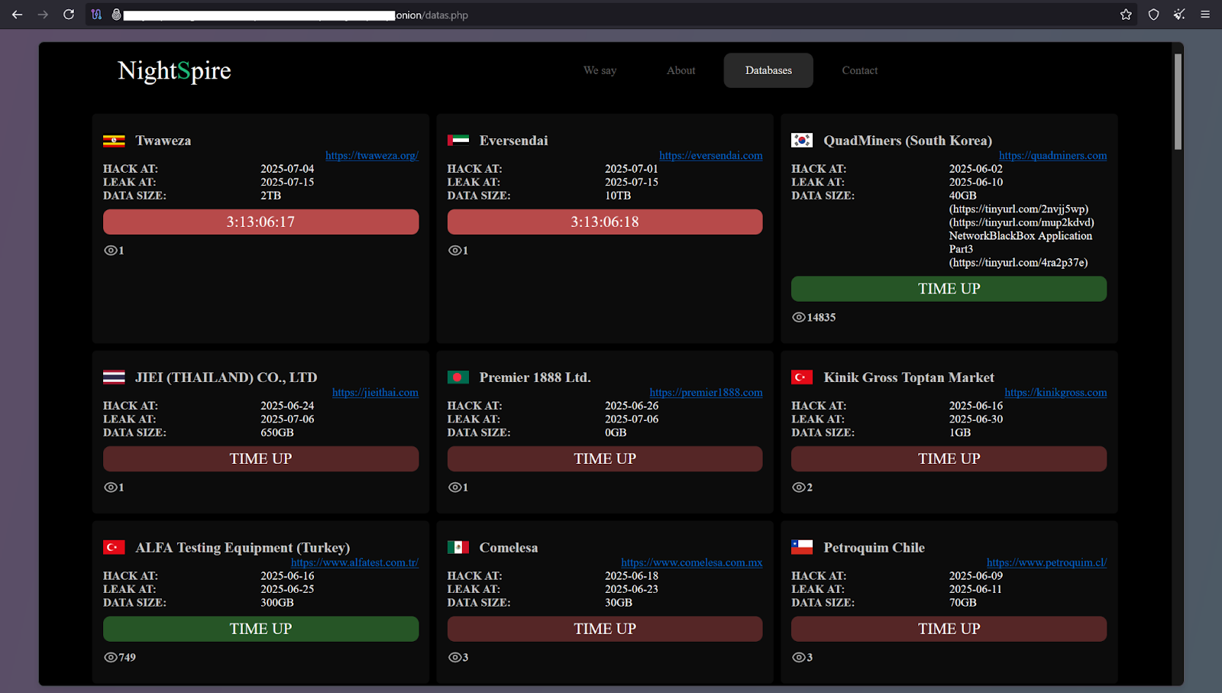This screenshot has height=693, width=1222.
Task: Open the comelesa.com.mx link
Action: pos(691,562)
